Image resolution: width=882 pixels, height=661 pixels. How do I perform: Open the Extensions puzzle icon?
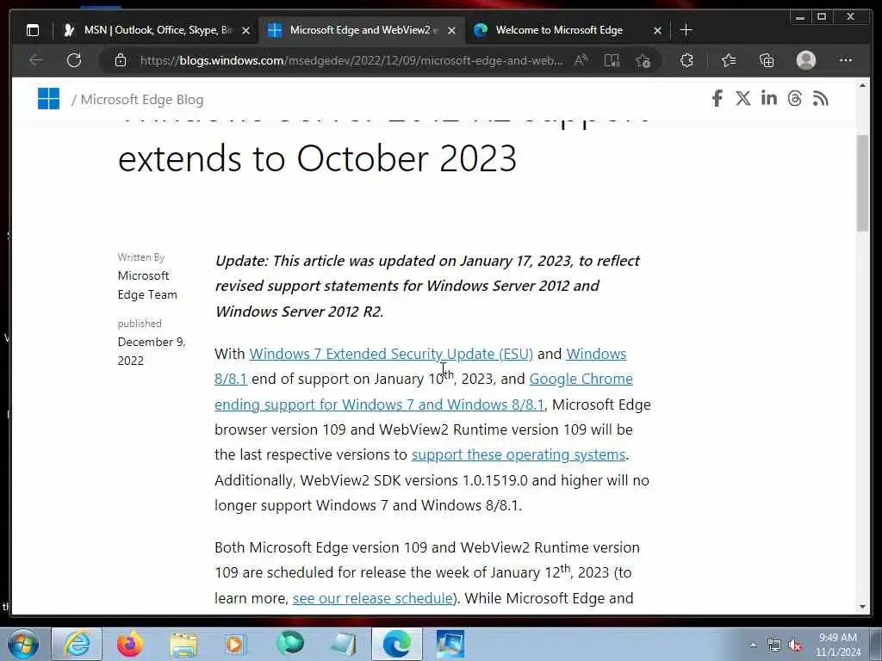(x=686, y=60)
